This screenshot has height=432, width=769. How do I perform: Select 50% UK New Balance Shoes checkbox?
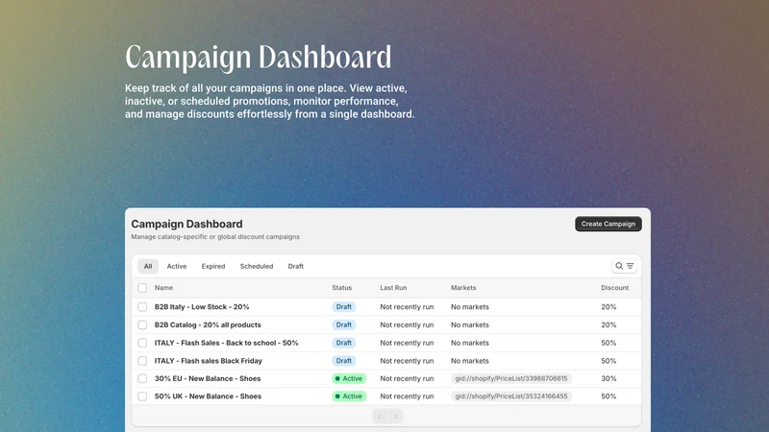pyautogui.click(x=142, y=396)
